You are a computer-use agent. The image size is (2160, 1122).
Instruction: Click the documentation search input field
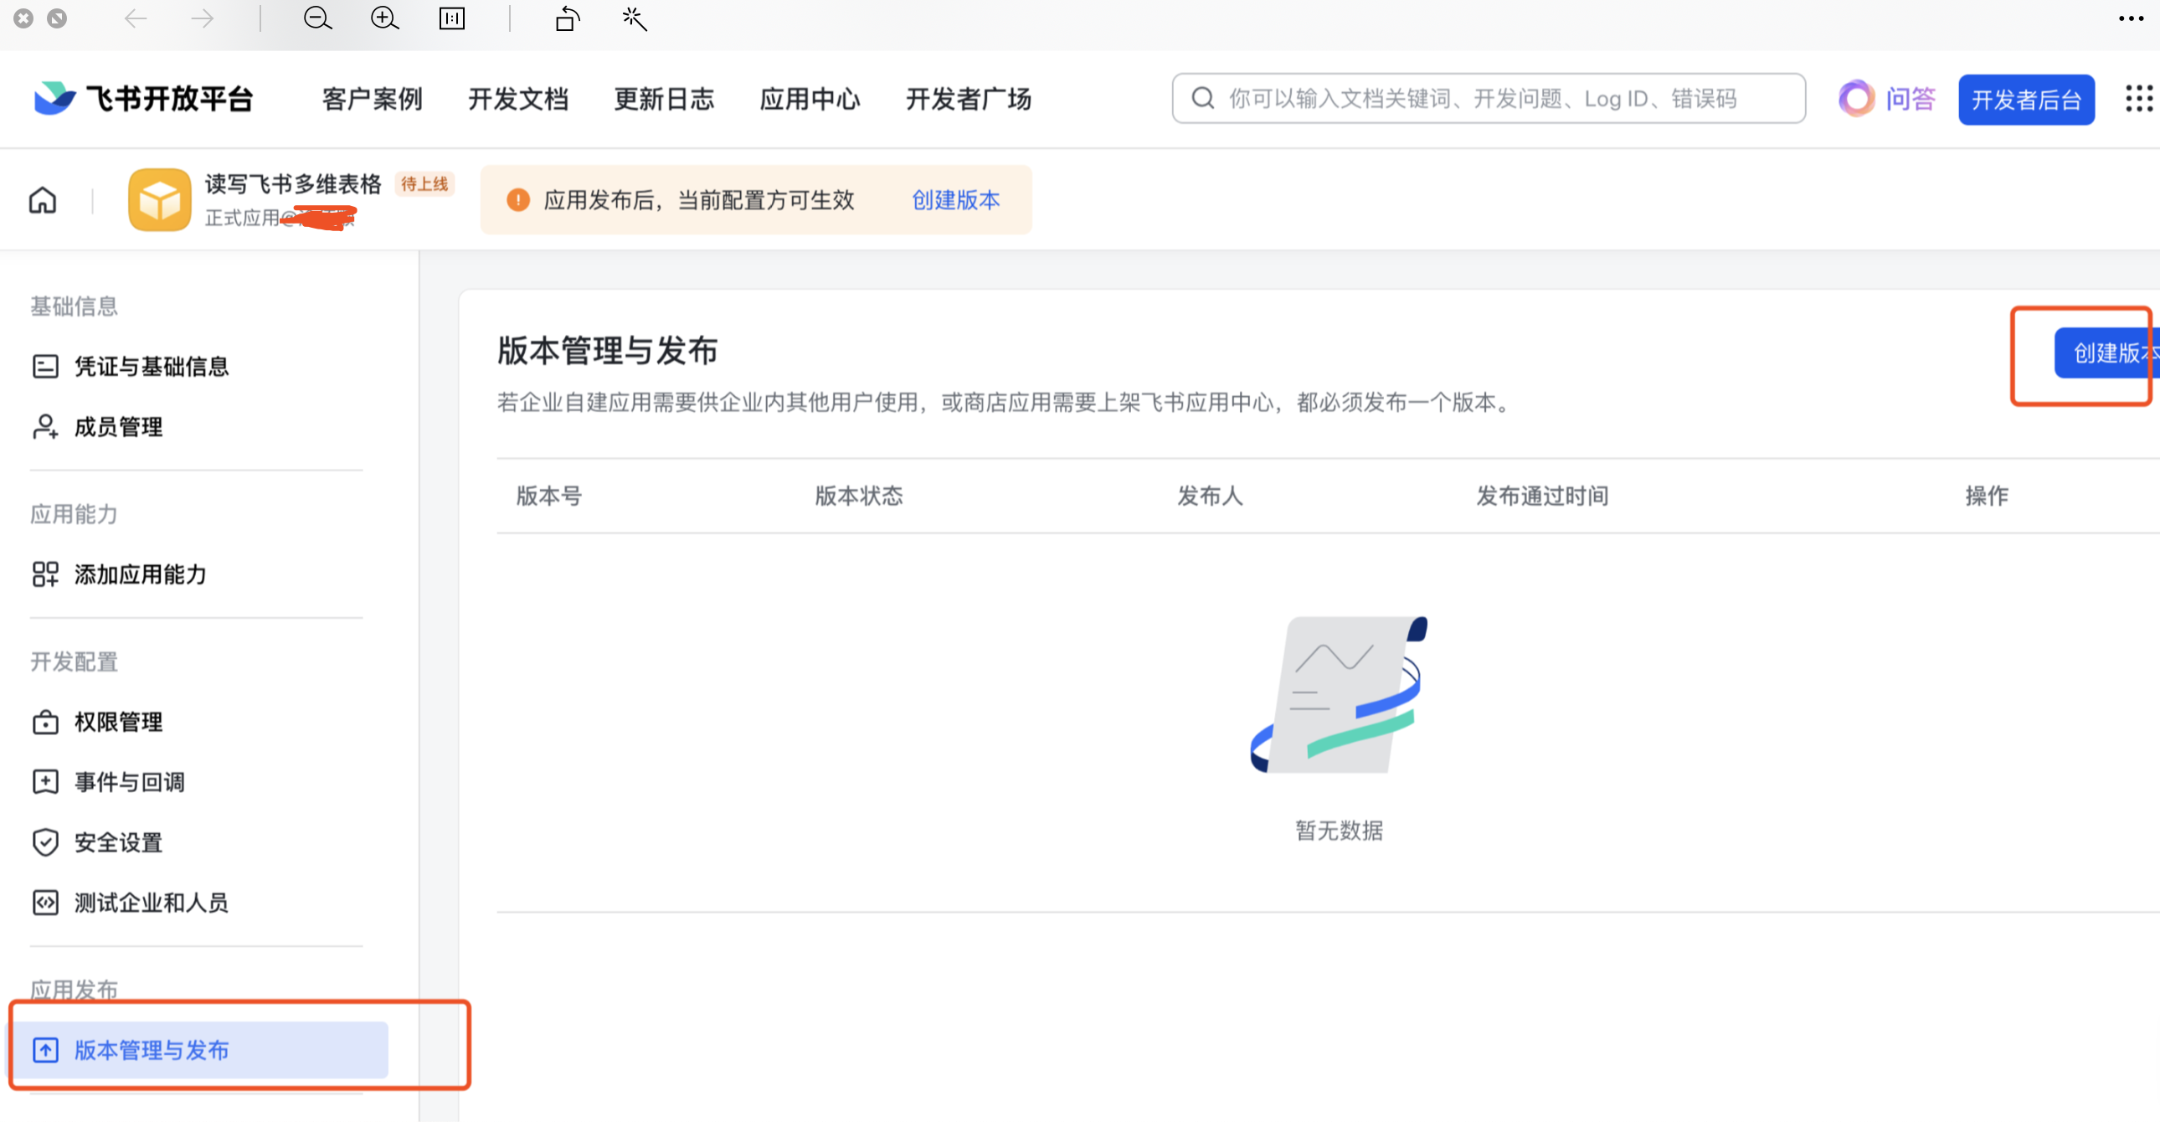point(1489,99)
